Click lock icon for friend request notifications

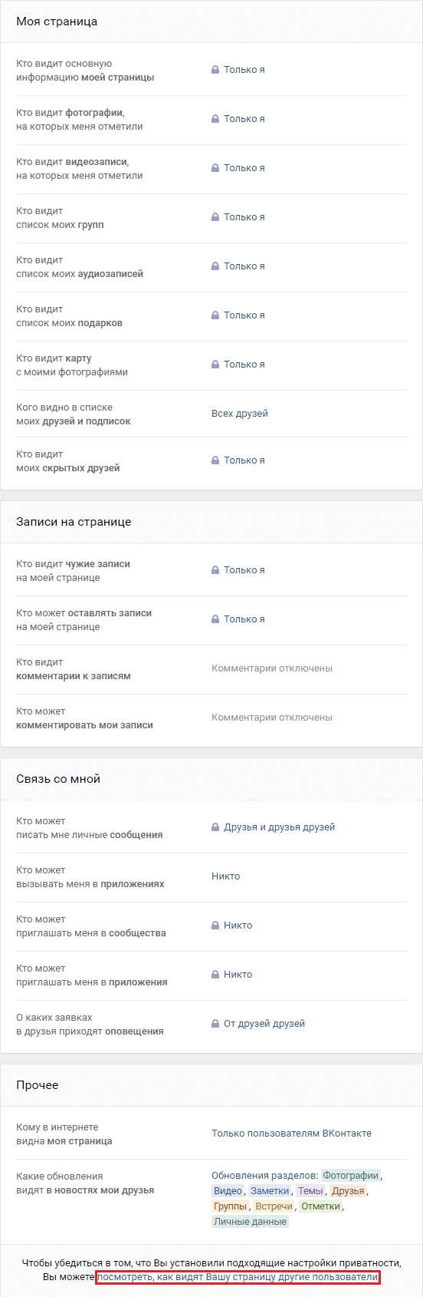215,1024
